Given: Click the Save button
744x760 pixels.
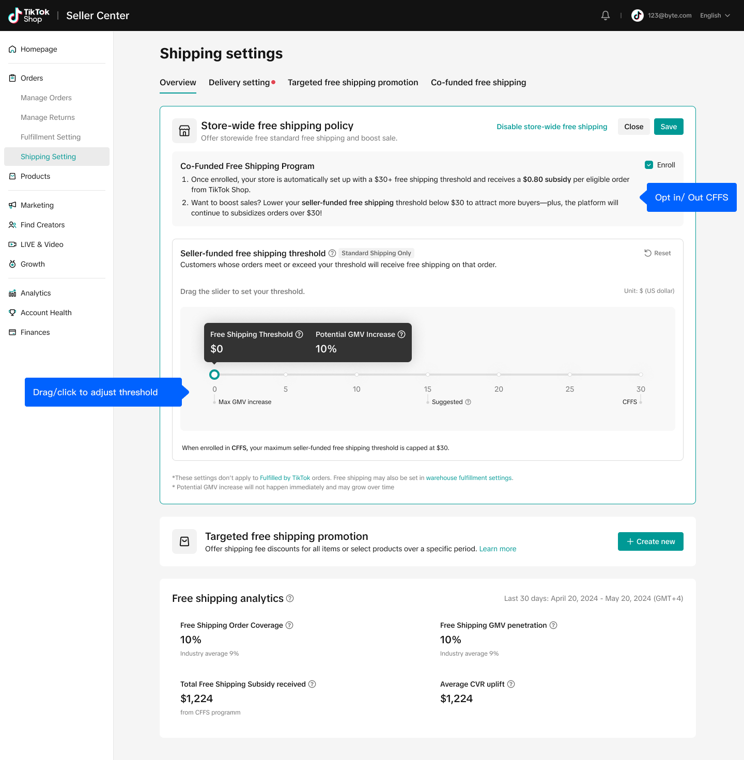Looking at the screenshot, I should [669, 127].
